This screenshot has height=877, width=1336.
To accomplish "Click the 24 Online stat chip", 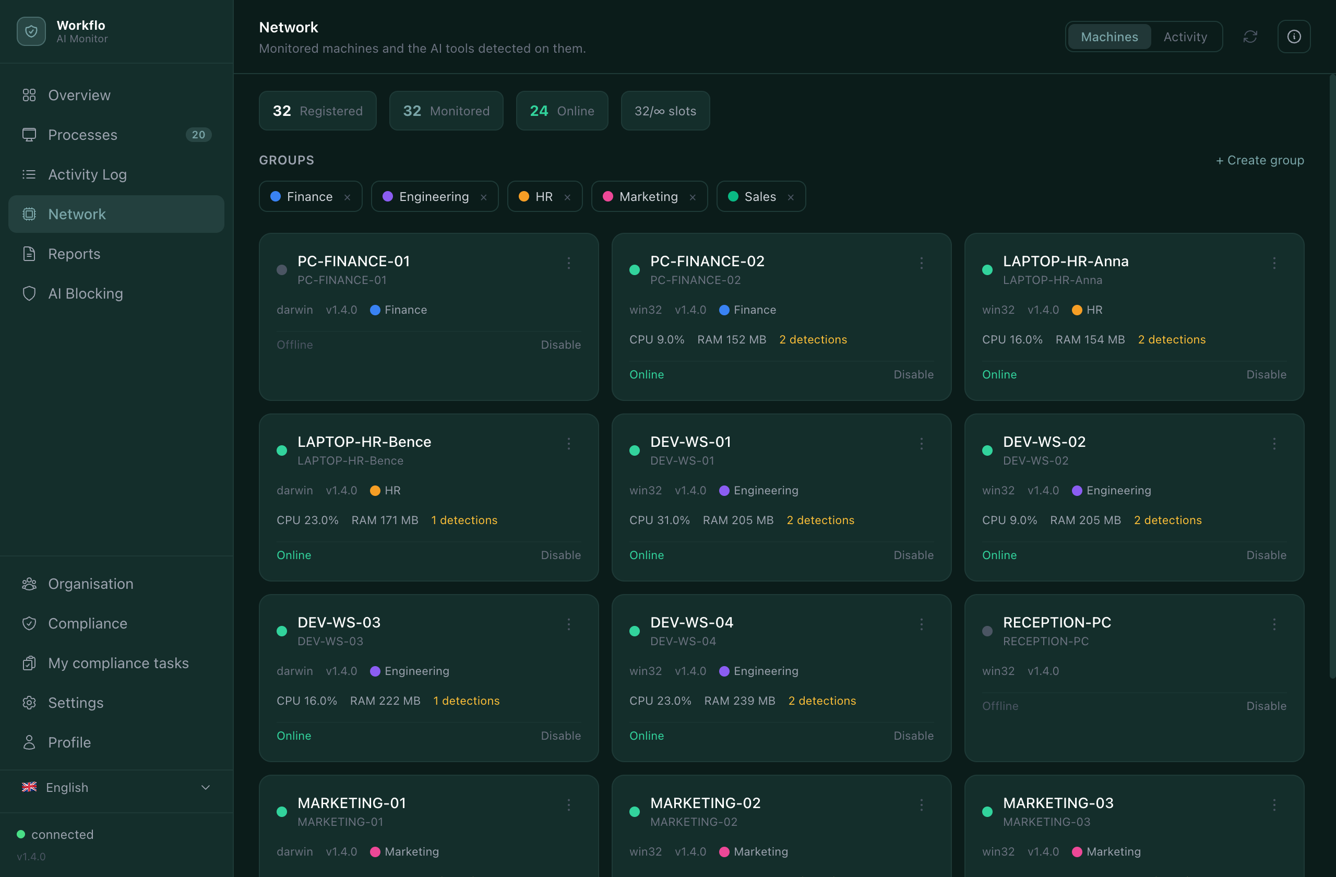I will tap(562, 111).
